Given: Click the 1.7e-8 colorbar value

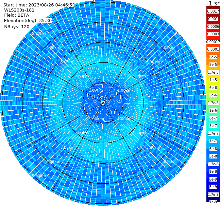Looking at the screenshot, I should (213, 164).
